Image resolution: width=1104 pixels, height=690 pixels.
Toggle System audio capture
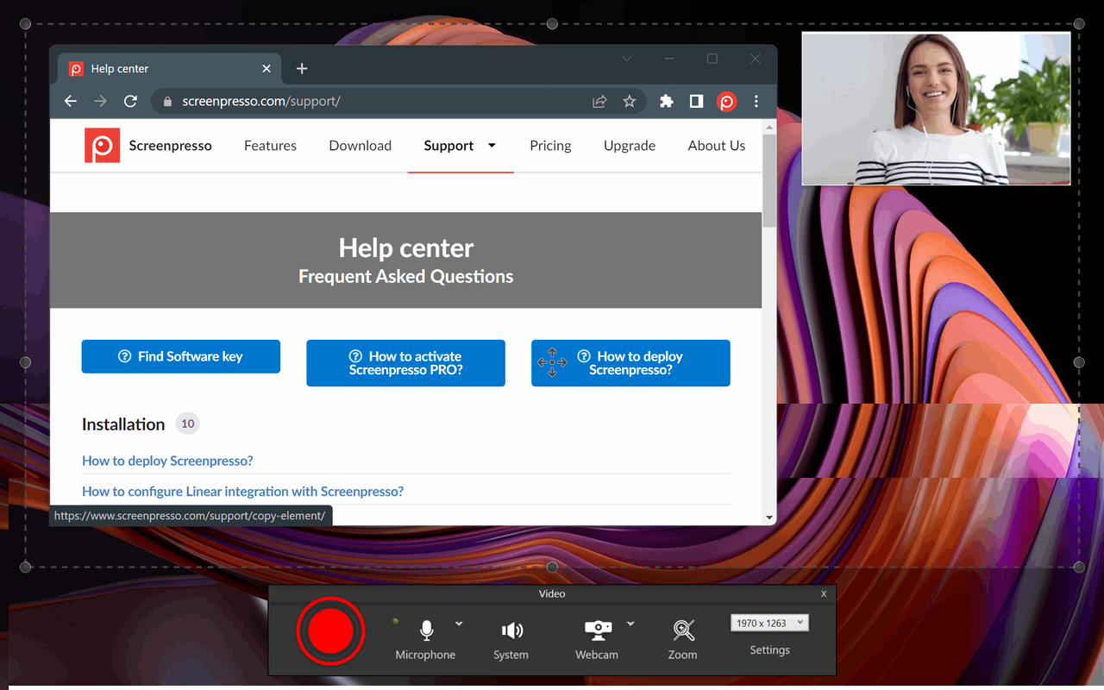(511, 629)
